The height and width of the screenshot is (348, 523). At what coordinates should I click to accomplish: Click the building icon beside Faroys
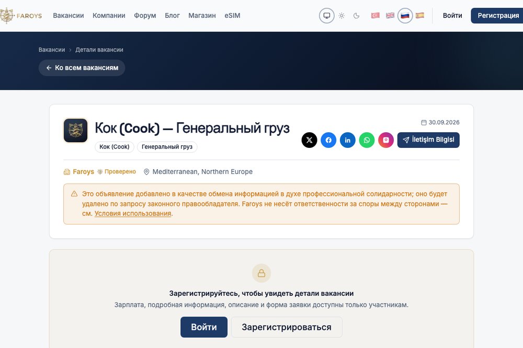click(x=67, y=172)
